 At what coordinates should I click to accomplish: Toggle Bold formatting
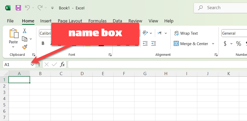(x=43, y=44)
